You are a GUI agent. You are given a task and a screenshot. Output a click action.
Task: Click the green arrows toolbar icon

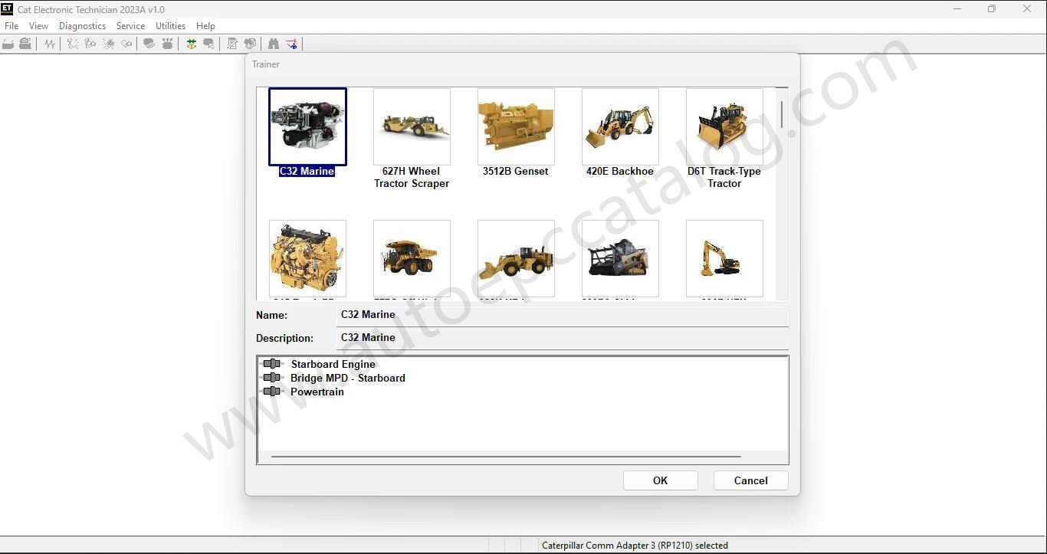[191, 44]
